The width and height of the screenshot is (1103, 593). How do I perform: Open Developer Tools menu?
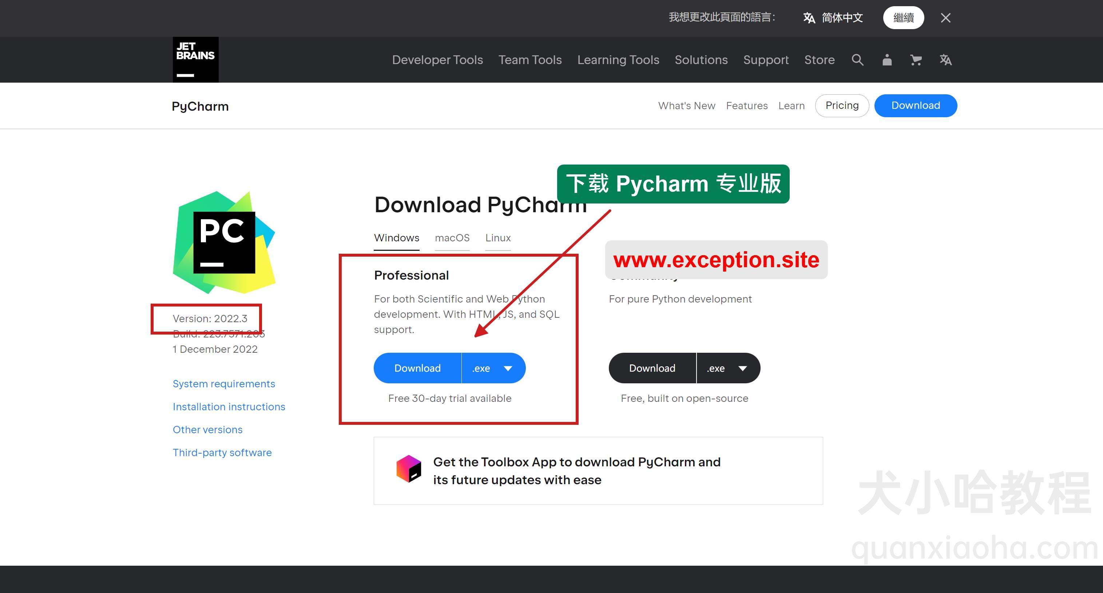point(437,60)
